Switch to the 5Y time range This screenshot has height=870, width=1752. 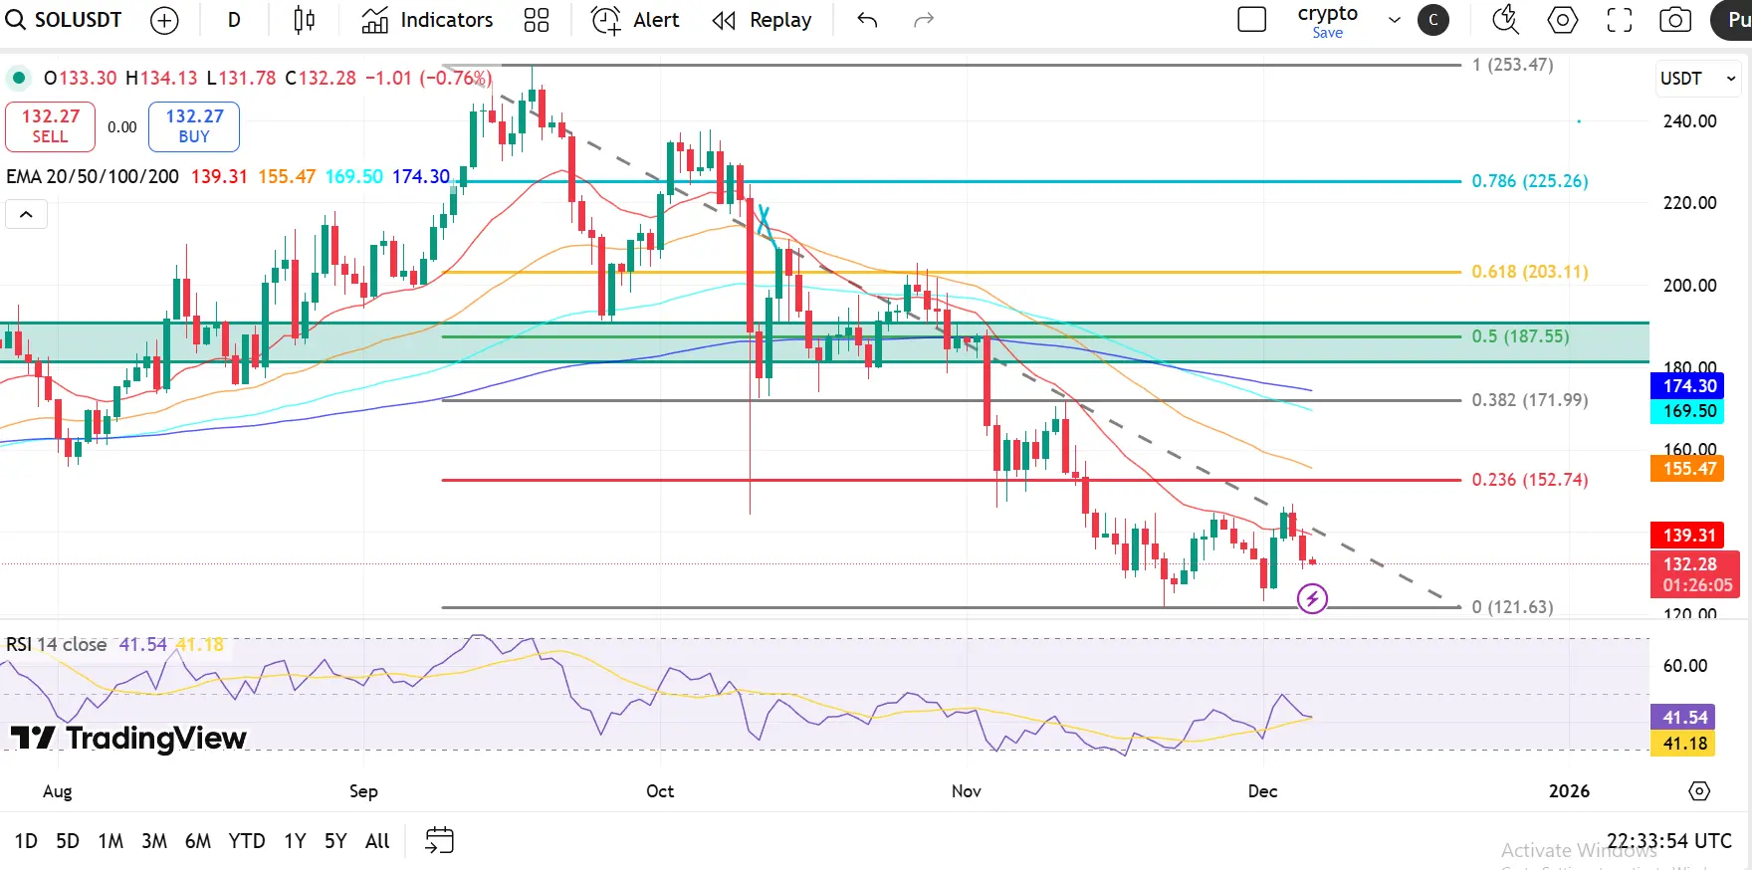(335, 841)
